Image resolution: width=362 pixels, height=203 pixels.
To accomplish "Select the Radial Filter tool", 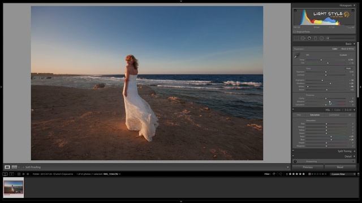I will pos(322,38).
